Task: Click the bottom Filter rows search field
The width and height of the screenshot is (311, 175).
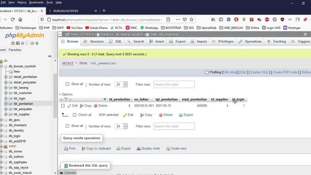Action: 174,126
